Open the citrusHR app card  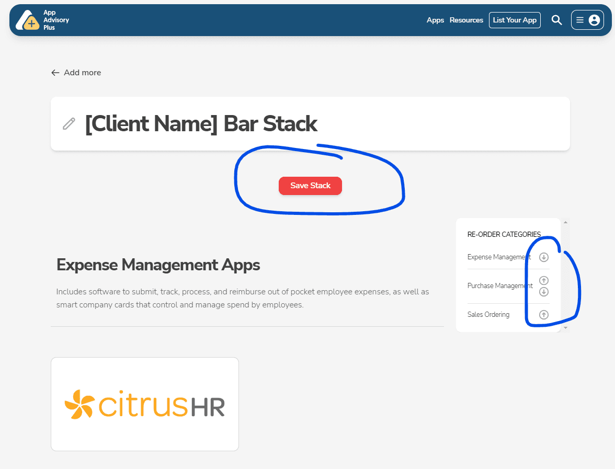pos(145,404)
